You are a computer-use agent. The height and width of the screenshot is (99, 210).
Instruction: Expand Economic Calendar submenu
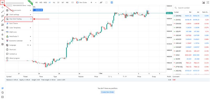(x=19, y=41)
